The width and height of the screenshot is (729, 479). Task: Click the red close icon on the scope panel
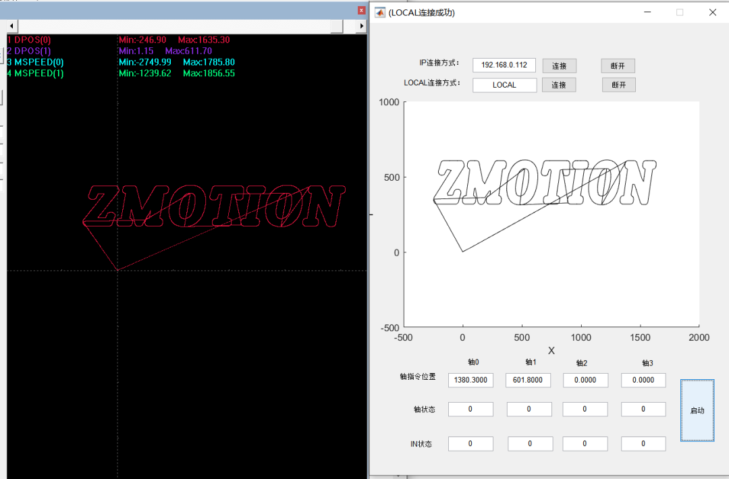point(360,10)
